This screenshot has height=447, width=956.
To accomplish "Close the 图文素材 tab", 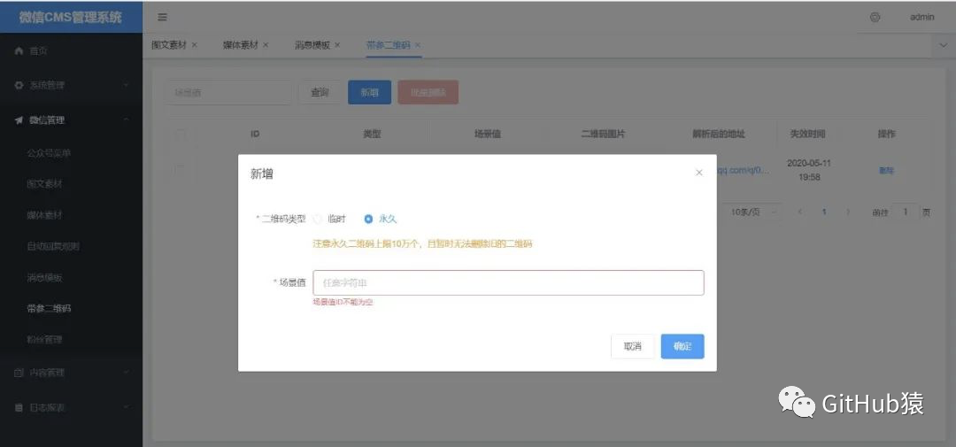I will pos(195,45).
